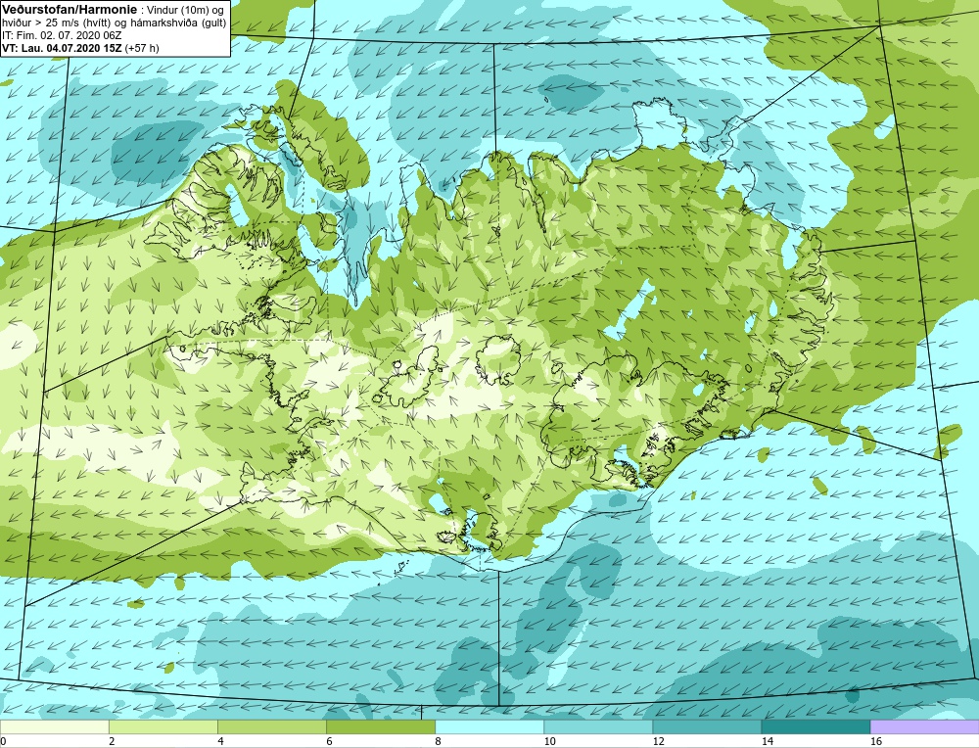Click the legend scale value "2"
Viewport: 979px width, 748px height.
click(112, 741)
